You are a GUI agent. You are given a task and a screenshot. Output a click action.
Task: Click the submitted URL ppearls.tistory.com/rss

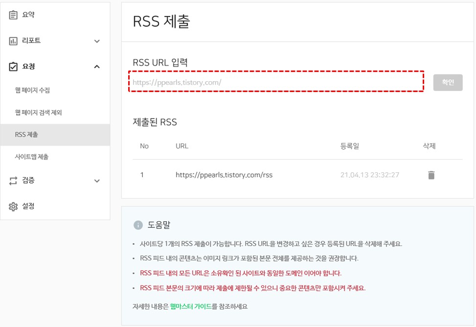(224, 175)
